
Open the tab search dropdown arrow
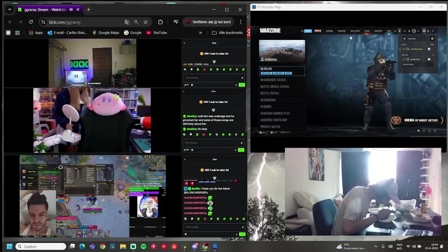tap(9, 9)
